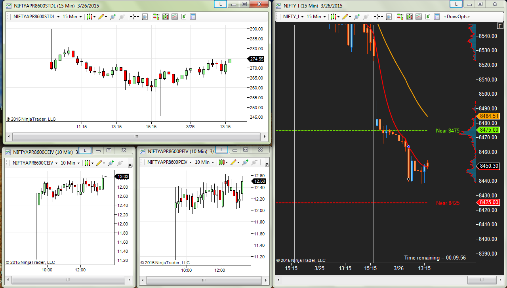Open NIFTYAPR8600STDL instrument dropdown

tap(36, 17)
